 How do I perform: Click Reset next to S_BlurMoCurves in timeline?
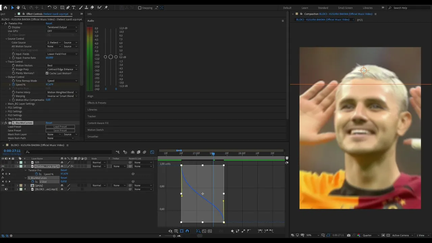pyautogui.click(x=64, y=178)
